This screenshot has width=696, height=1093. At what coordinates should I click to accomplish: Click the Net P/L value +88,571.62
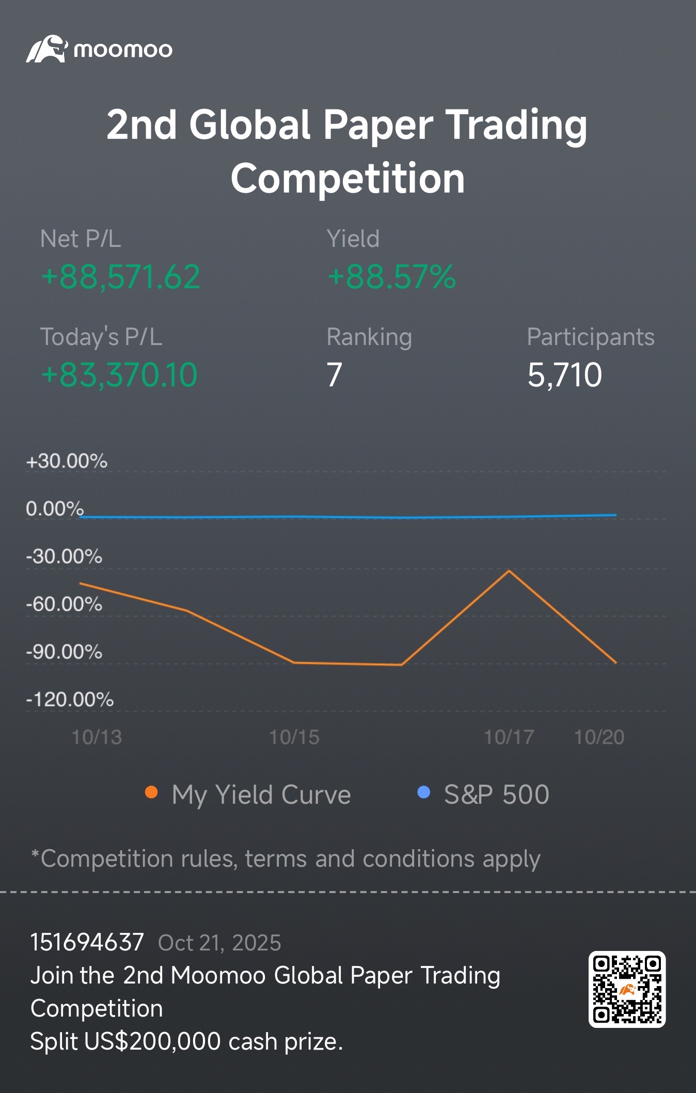[121, 277]
